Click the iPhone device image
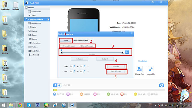192x108 pixels. pyautogui.click(x=84, y=20)
